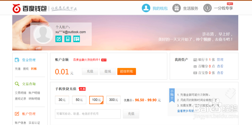Click the 百赚分 coins icon
The height and width of the screenshot is (125, 252).
195,66
